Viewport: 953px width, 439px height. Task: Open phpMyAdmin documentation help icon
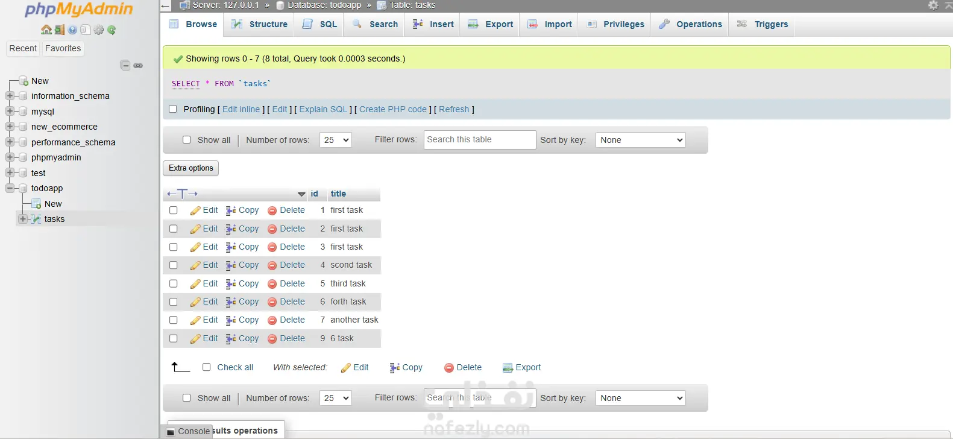pyautogui.click(x=72, y=30)
